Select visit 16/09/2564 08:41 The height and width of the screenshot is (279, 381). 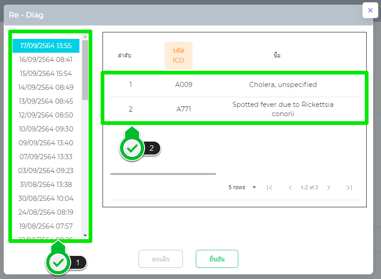coord(46,59)
